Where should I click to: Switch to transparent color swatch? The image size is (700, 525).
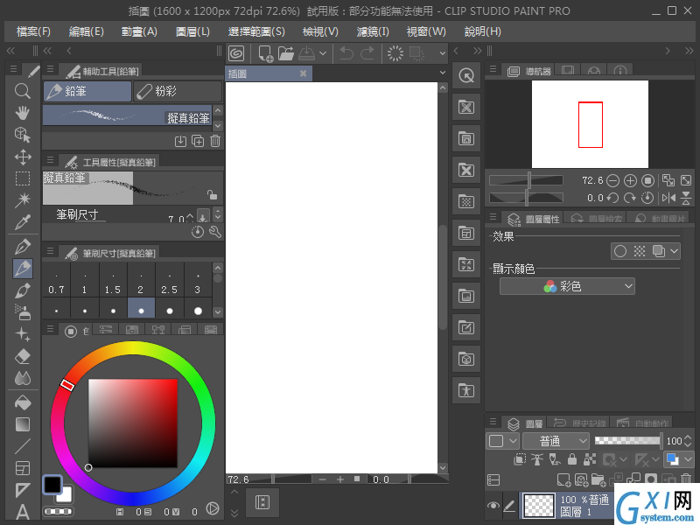tap(59, 512)
